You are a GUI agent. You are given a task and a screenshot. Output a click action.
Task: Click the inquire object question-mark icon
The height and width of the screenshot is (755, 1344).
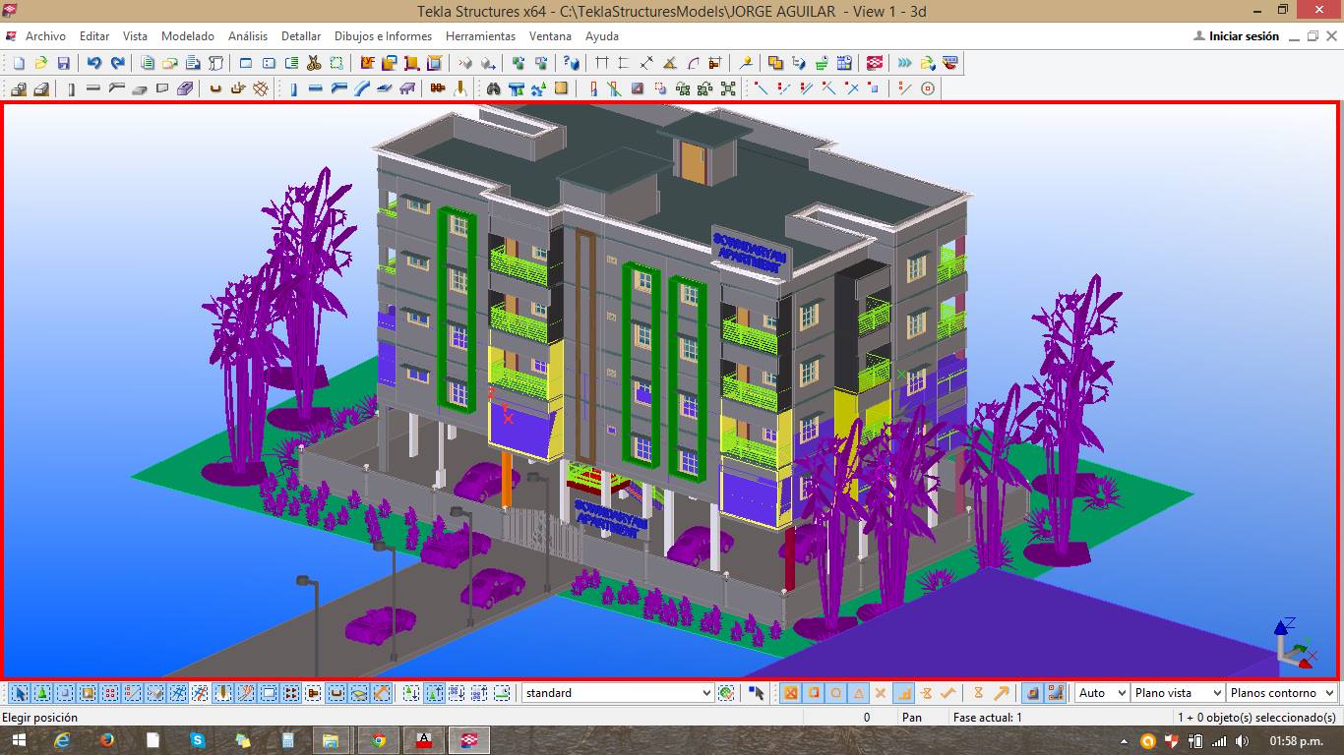coord(573,63)
